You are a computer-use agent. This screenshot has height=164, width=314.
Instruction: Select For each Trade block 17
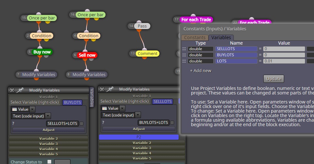tap(196, 19)
